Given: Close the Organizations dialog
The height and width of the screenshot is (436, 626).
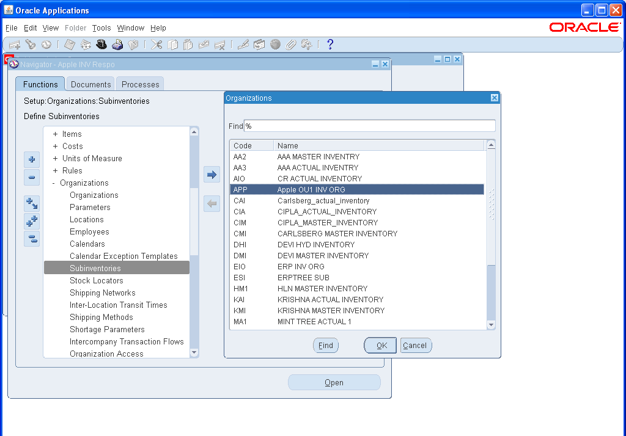Looking at the screenshot, I should tap(494, 98).
